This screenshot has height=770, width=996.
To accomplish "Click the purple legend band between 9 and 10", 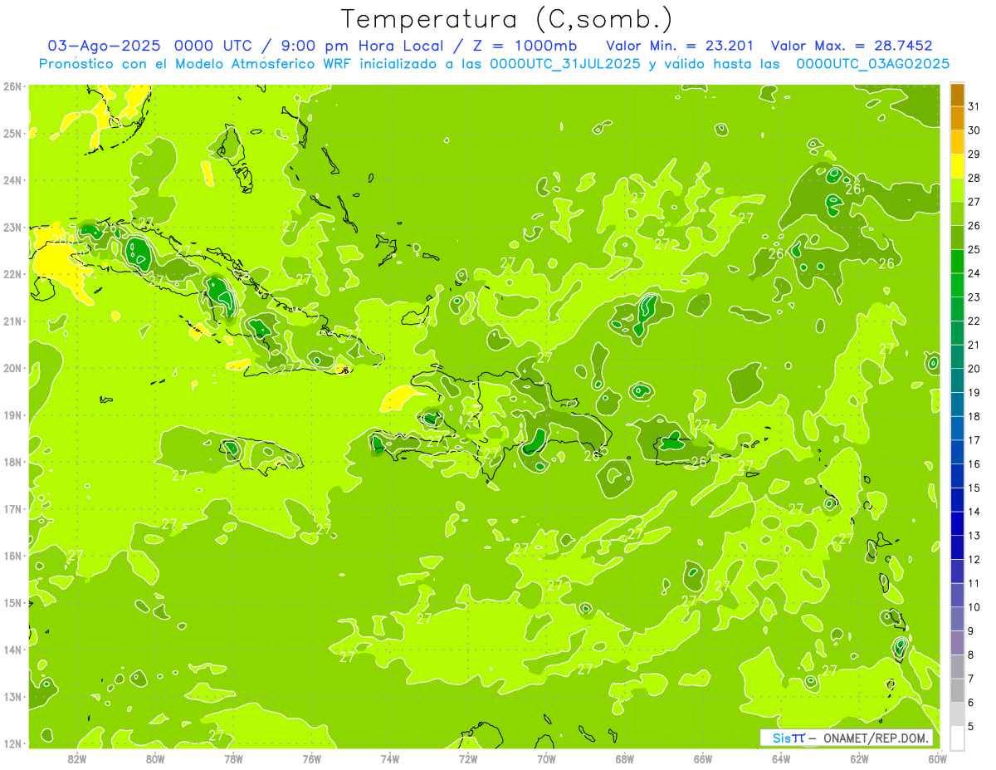I will click(x=957, y=619).
